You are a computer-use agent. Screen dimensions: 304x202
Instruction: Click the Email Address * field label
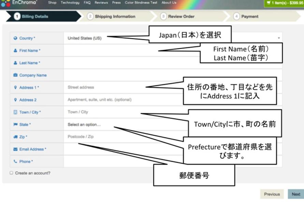[x=33, y=149]
